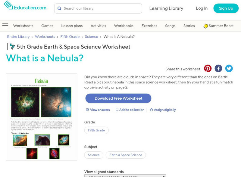This screenshot has height=177, width=241.
Task: Go to Lesson plans in navigation
Action: coord(72,26)
